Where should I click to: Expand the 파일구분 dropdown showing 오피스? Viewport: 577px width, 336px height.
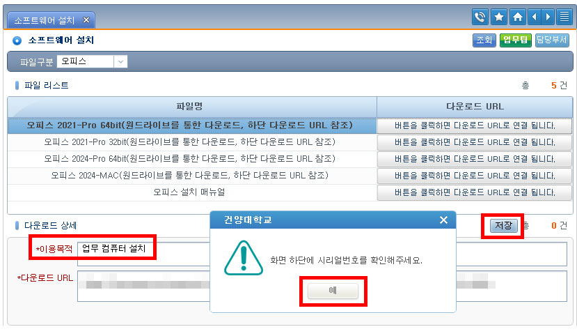[x=120, y=61]
